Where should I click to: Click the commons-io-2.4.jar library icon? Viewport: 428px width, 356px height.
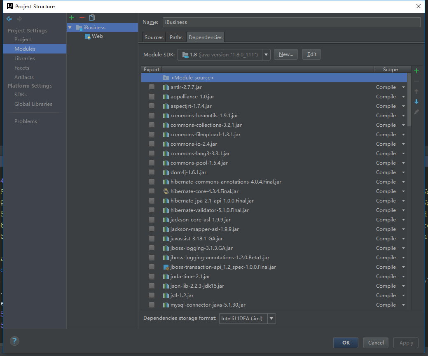(166, 144)
